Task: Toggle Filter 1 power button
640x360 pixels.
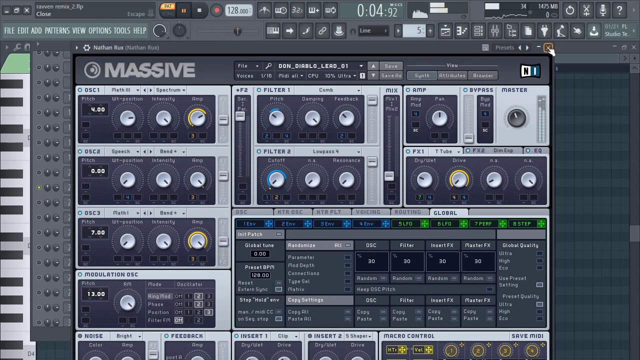Action: tap(259, 90)
